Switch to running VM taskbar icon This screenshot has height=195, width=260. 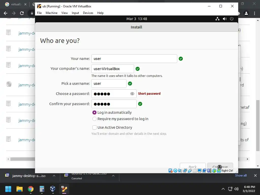pyautogui.click(x=64, y=189)
